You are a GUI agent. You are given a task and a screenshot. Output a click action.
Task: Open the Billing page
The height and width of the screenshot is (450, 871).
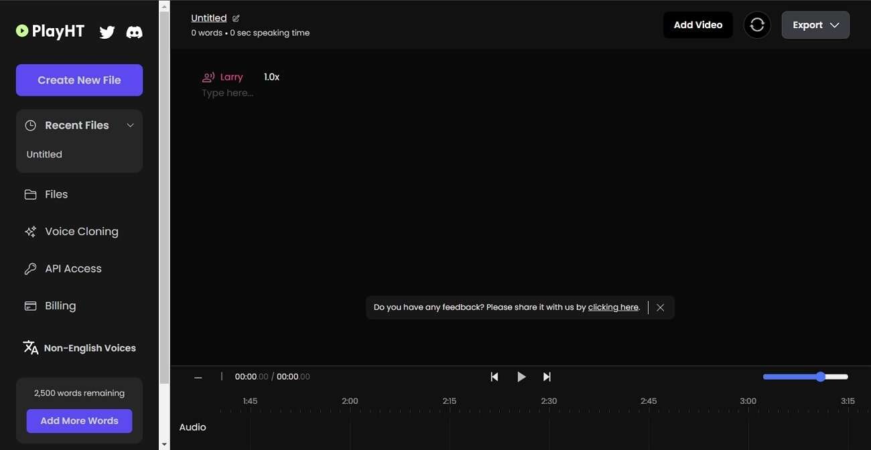[x=60, y=306]
